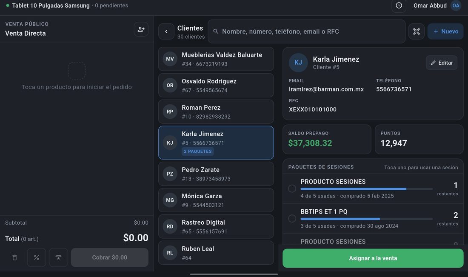
Task: Select the MV avatar of Mueblerias Valdez
Action: [x=170, y=59]
